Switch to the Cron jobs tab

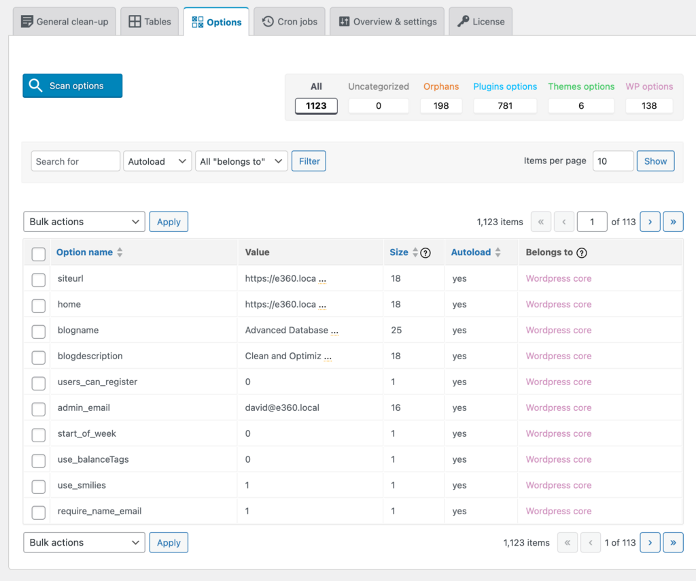point(290,21)
